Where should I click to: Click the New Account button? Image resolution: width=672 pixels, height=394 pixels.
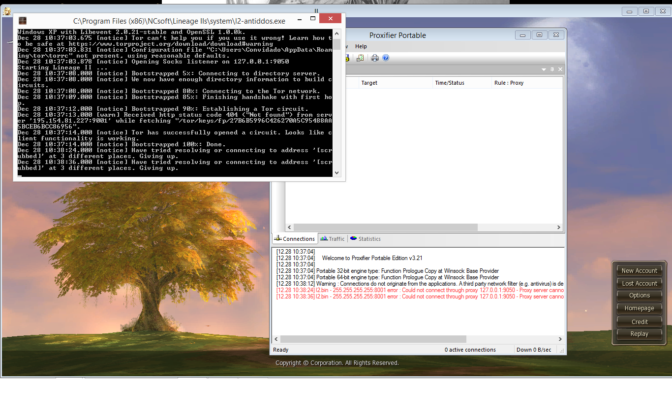click(x=639, y=270)
